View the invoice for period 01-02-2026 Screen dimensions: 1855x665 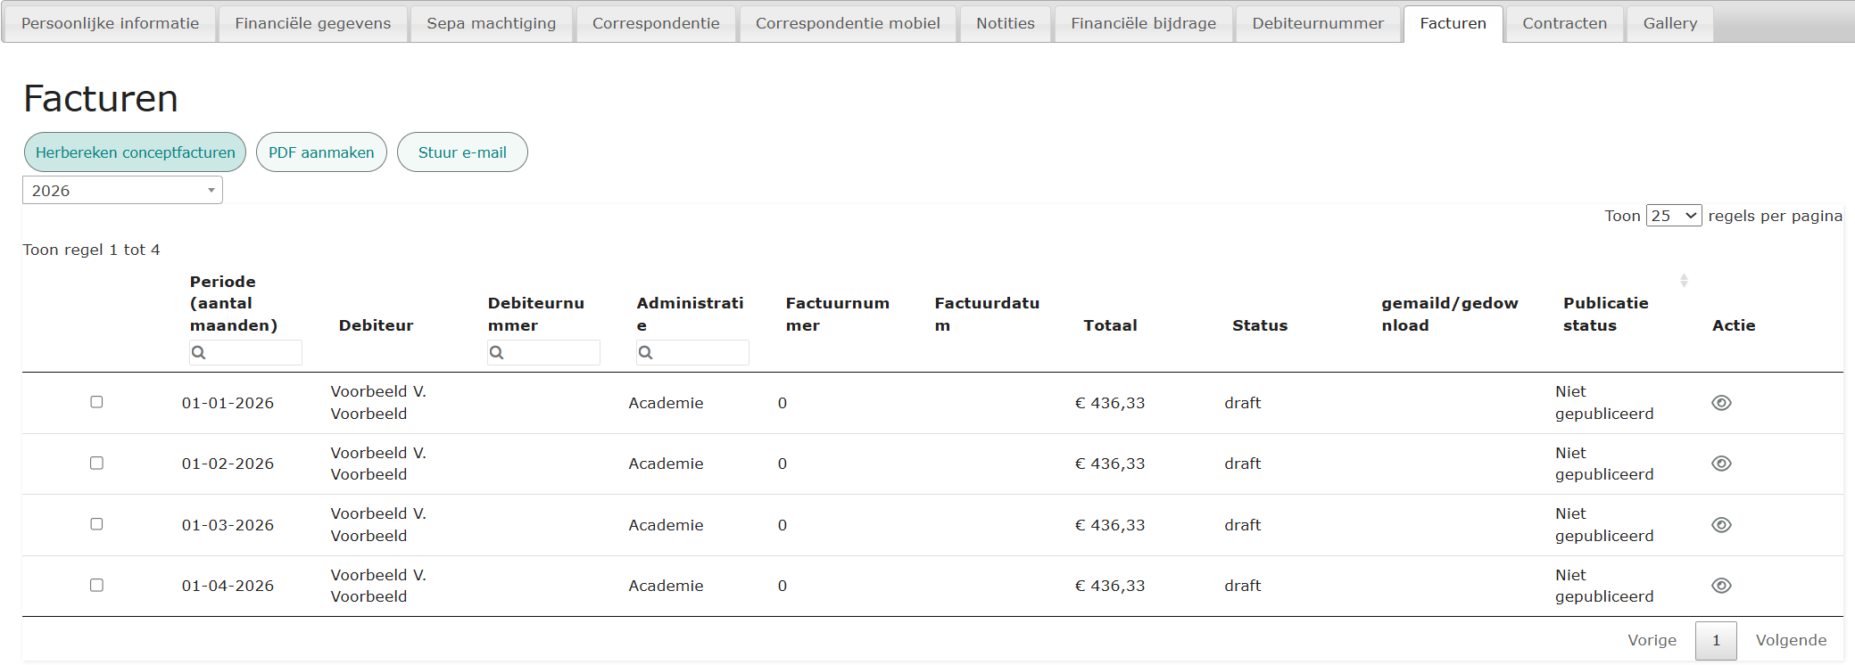pyautogui.click(x=1721, y=464)
